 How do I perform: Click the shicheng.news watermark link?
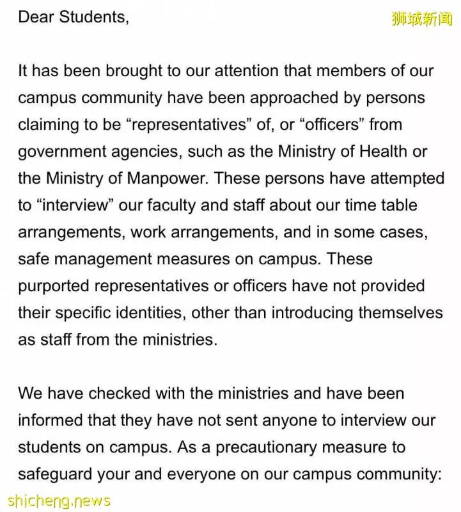pos(59,500)
